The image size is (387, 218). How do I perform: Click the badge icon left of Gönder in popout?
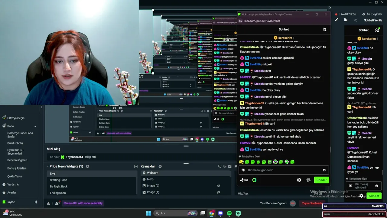pos(308,180)
